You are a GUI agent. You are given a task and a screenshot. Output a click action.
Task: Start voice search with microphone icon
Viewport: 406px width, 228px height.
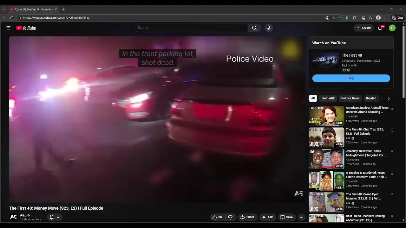coord(269,28)
